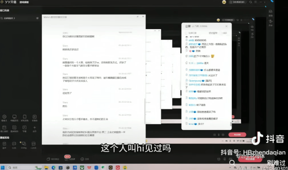Screen dimensions: 288x170
Task: Toggle the rightmost checkbox in 公屏 filter row
Action: point(221,33)
